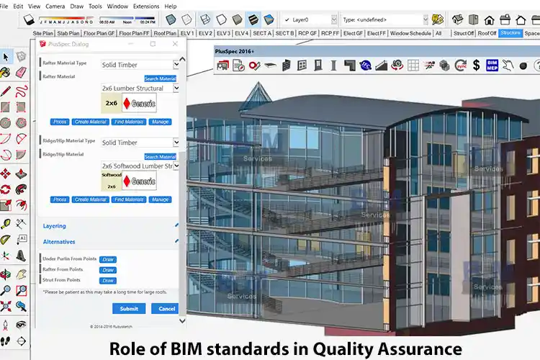Select the Push/Pull tool
Viewport: 540px width, 360px height.
21,174
